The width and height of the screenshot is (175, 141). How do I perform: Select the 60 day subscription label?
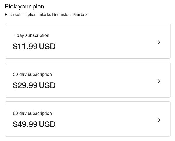pos(32,113)
